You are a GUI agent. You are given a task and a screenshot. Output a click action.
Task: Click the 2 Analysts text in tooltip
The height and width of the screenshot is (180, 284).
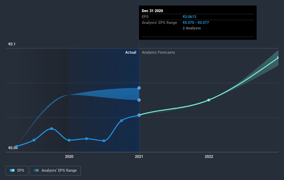(192, 28)
